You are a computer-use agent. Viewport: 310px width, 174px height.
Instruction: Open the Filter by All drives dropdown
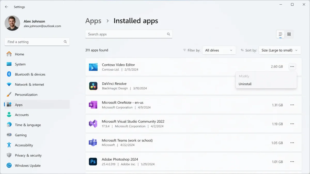coord(219,50)
